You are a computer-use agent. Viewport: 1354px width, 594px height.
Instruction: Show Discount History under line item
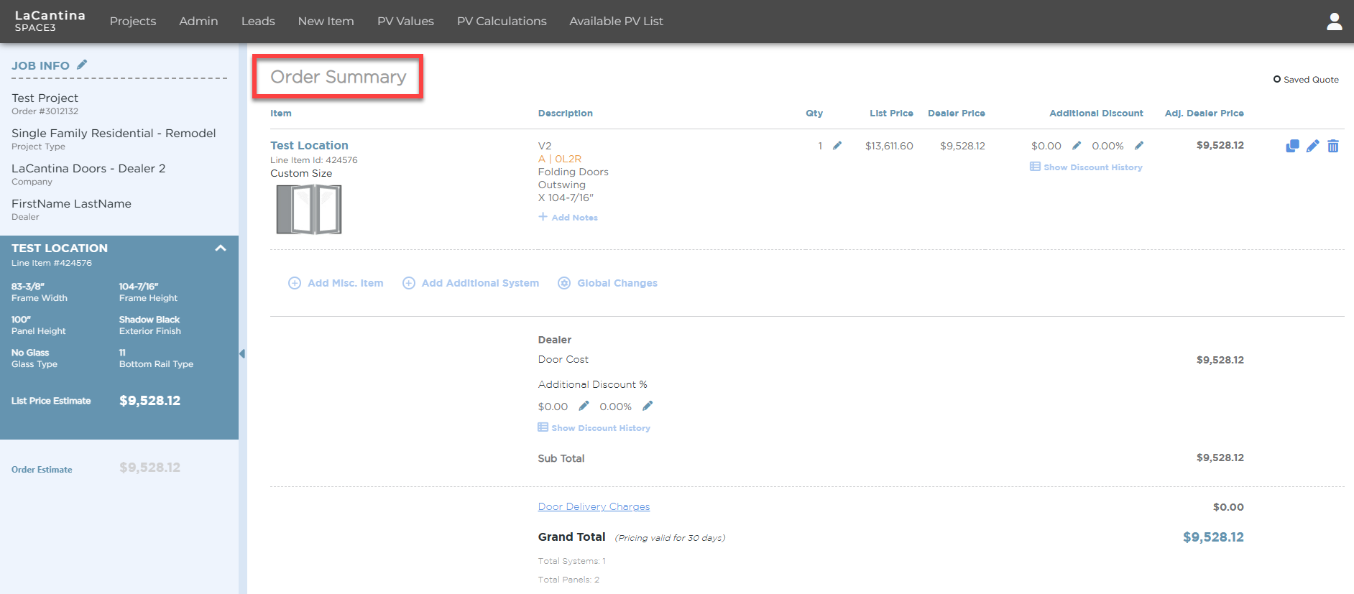[1086, 167]
